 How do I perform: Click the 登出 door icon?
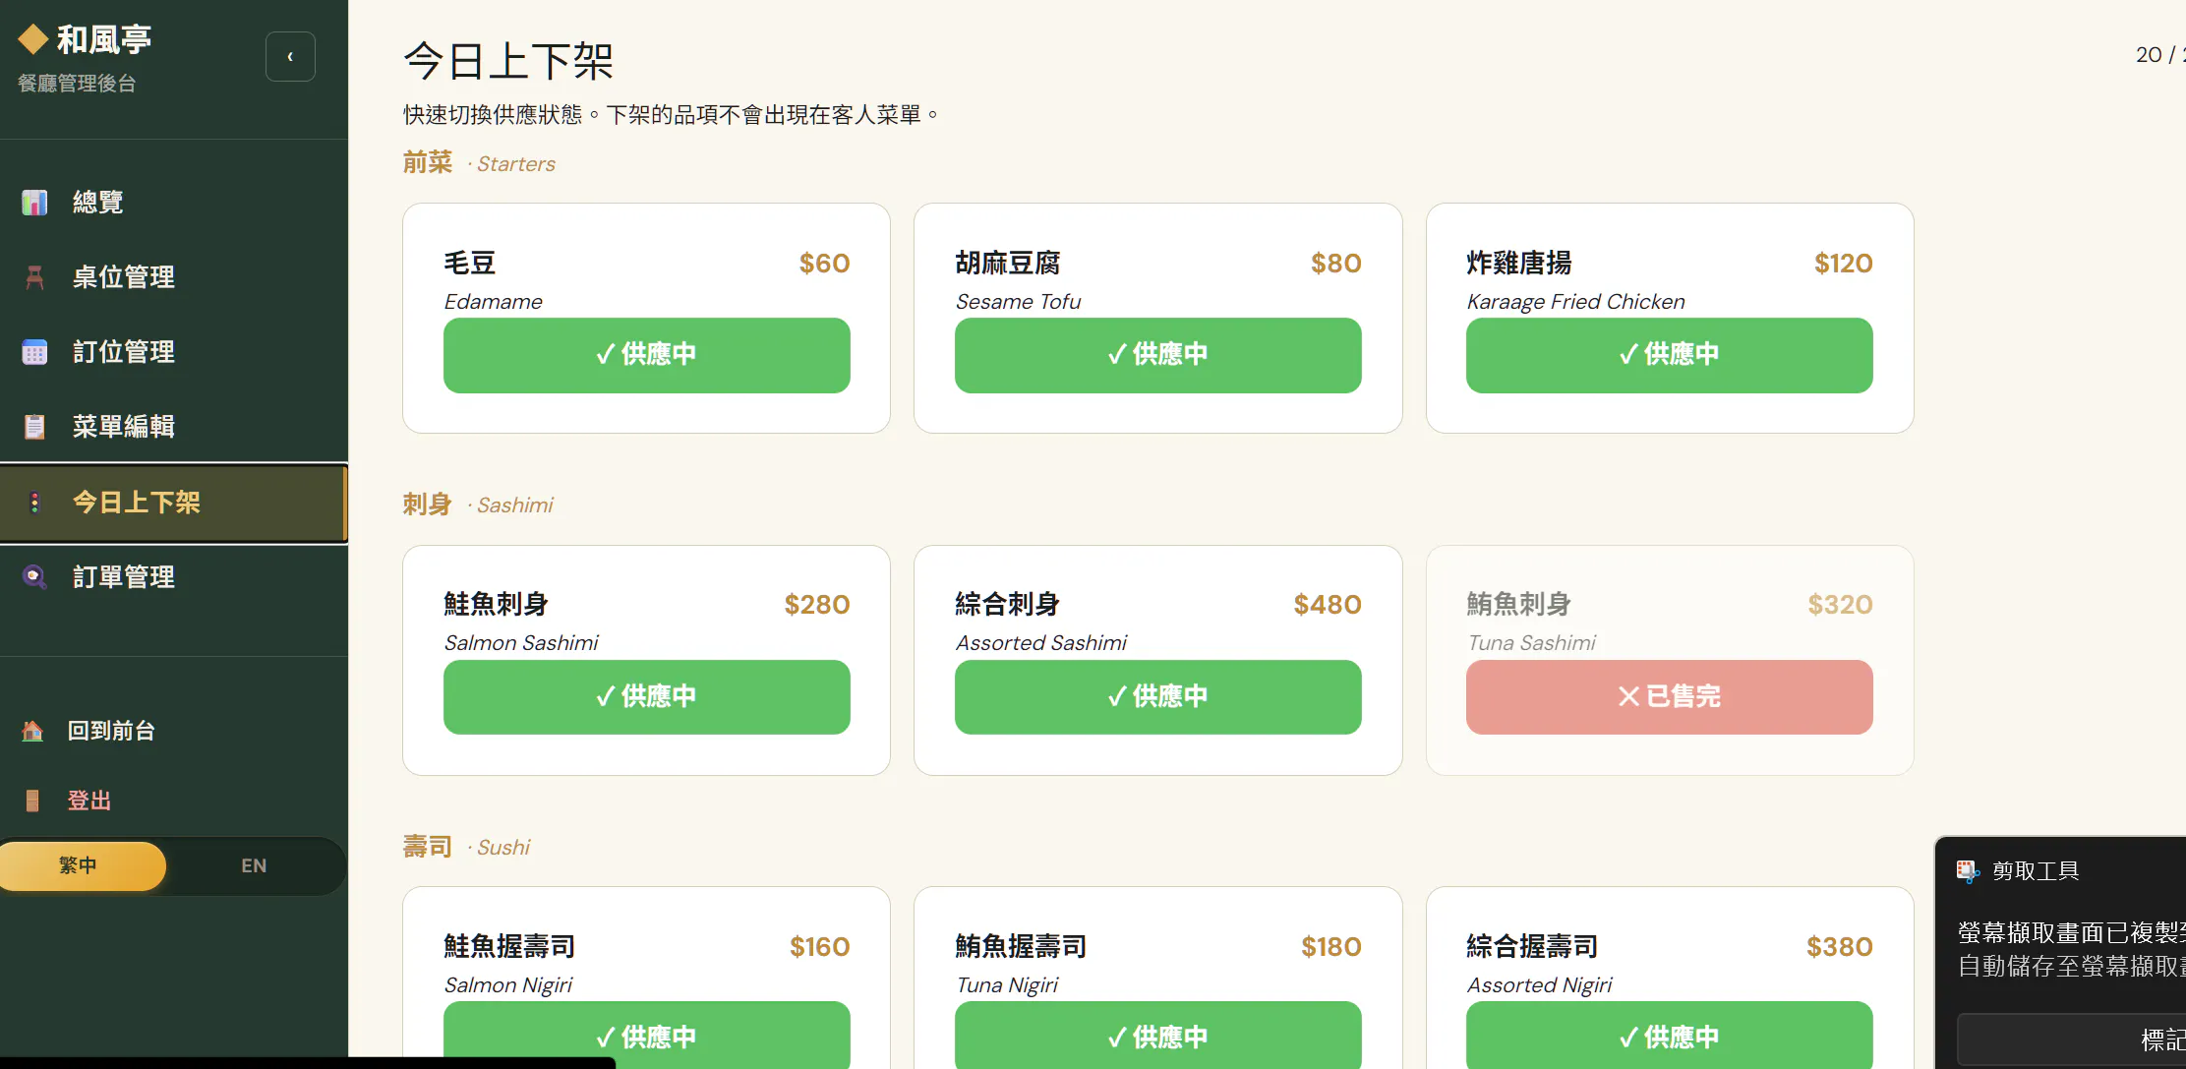(x=32, y=801)
